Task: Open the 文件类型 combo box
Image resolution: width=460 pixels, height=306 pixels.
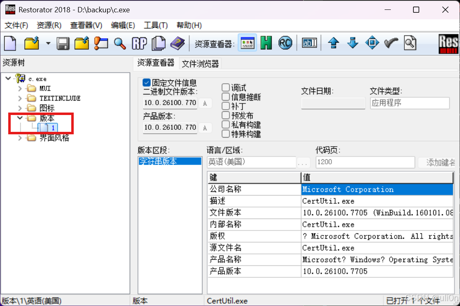Action: click(410, 103)
